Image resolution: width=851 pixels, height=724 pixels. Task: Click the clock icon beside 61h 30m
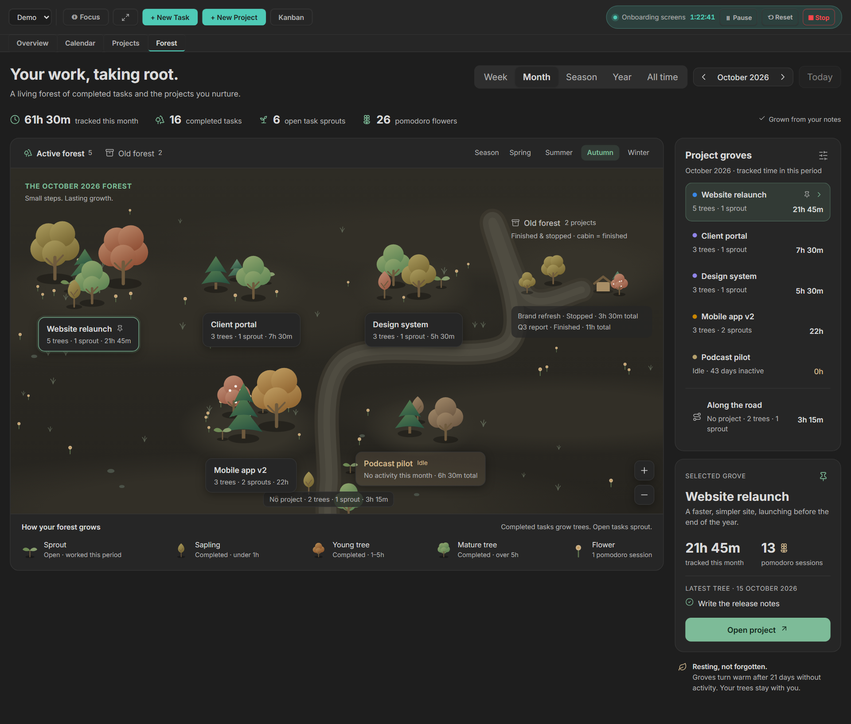pos(15,120)
